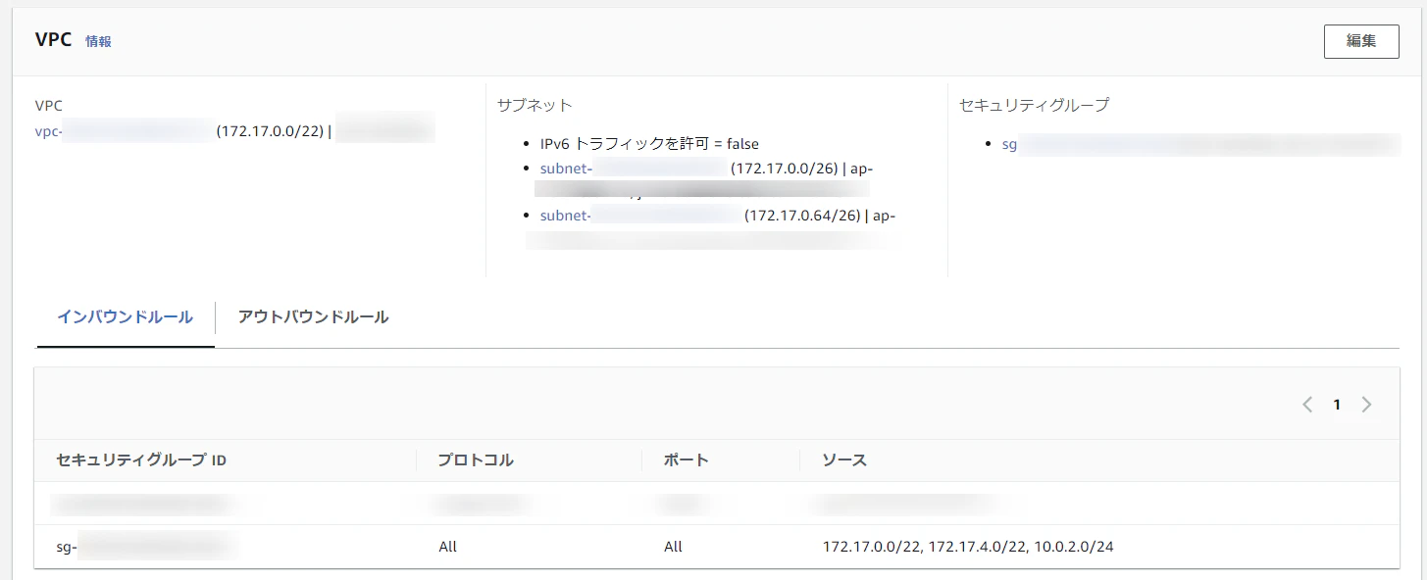Open the subnet link for 172.17.0.64/26
The height and width of the screenshot is (580, 1427).
click(x=640, y=216)
